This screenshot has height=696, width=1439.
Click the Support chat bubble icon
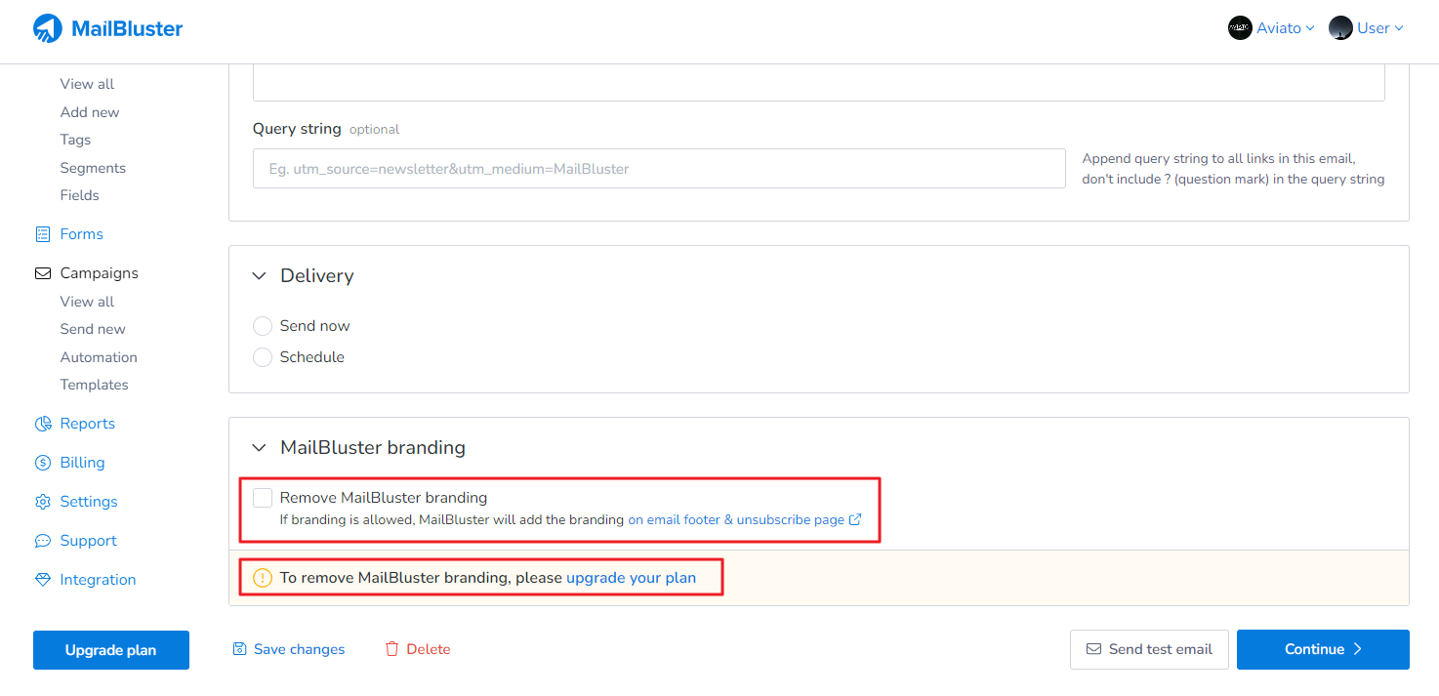pyautogui.click(x=43, y=541)
